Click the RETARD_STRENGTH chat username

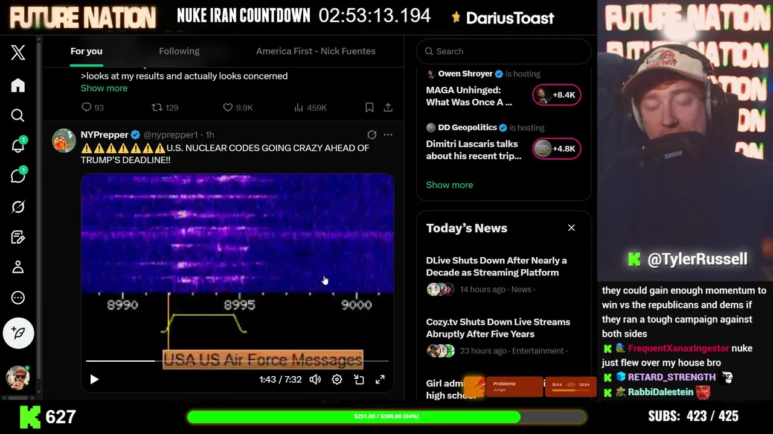(672, 377)
